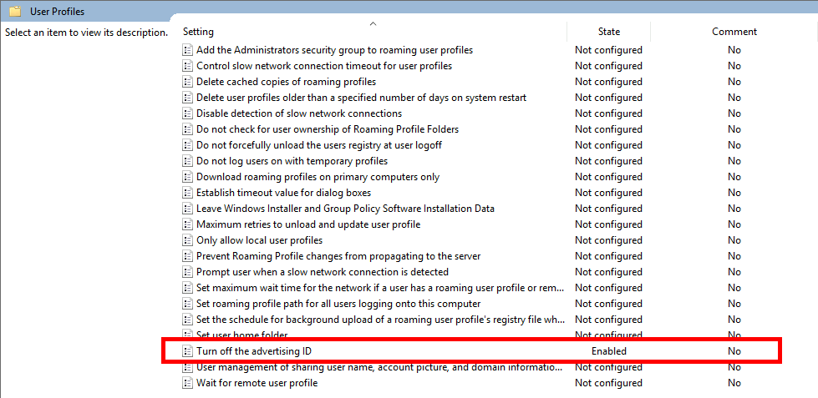
Task: Select 'Do not forcefully unload the users registry at user logoff'
Action: (x=319, y=145)
